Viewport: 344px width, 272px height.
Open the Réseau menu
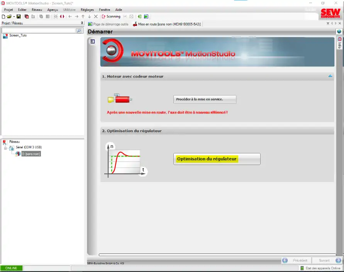pyautogui.click(x=37, y=10)
